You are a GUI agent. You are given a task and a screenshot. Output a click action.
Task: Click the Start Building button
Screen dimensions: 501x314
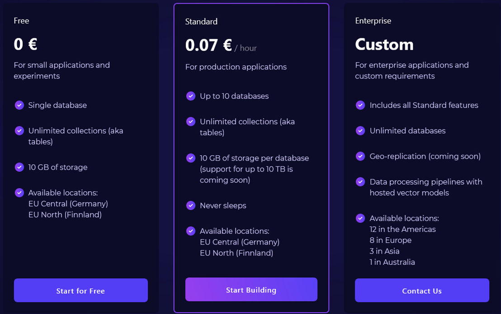point(251,290)
